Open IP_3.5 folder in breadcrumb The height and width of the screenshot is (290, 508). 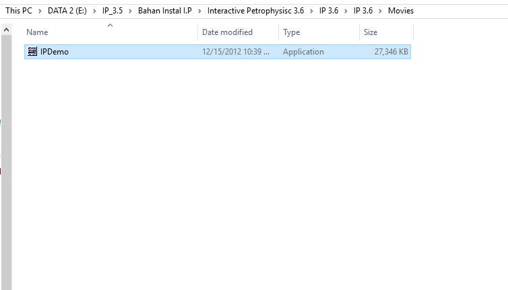click(113, 11)
